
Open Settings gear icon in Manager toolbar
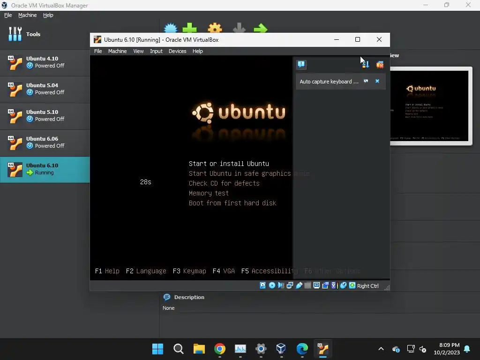click(215, 28)
